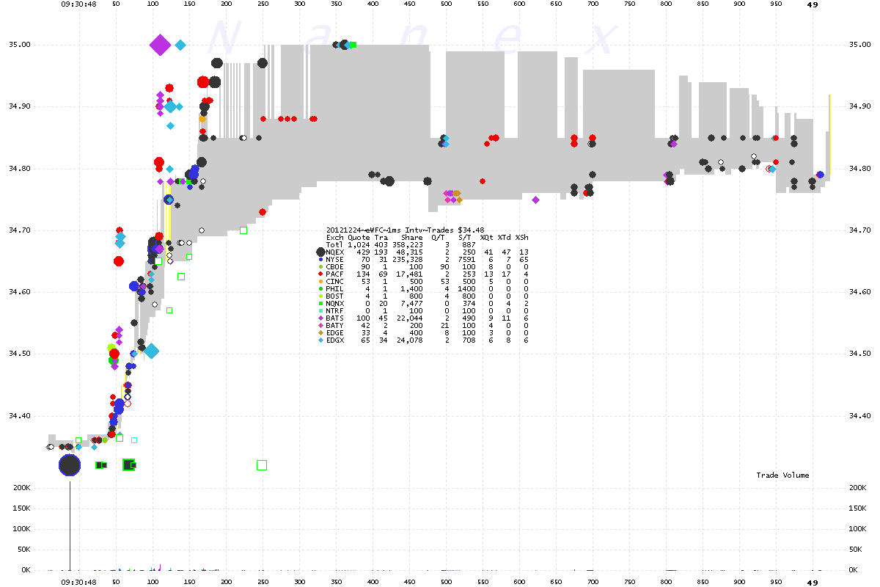Click the large cyan diamond trade near 34.50

point(152,351)
